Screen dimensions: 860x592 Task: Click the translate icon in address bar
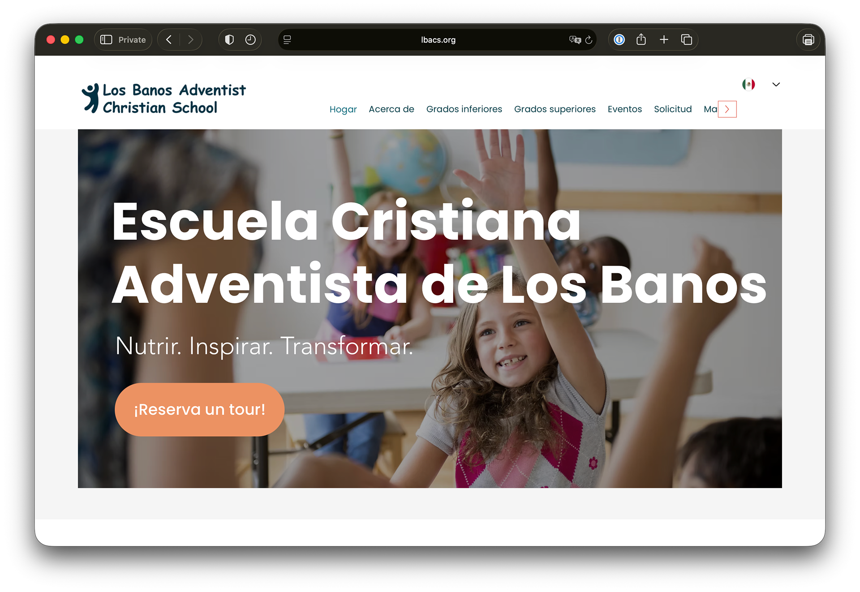[575, 40]
